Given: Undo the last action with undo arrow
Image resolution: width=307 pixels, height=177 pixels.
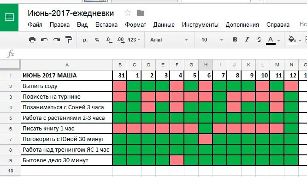Looking at the screenshot, I should [x=44, y=40].
